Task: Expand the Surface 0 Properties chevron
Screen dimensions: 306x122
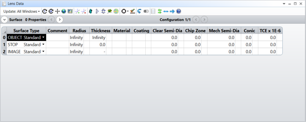Action: tap(4, 20)
